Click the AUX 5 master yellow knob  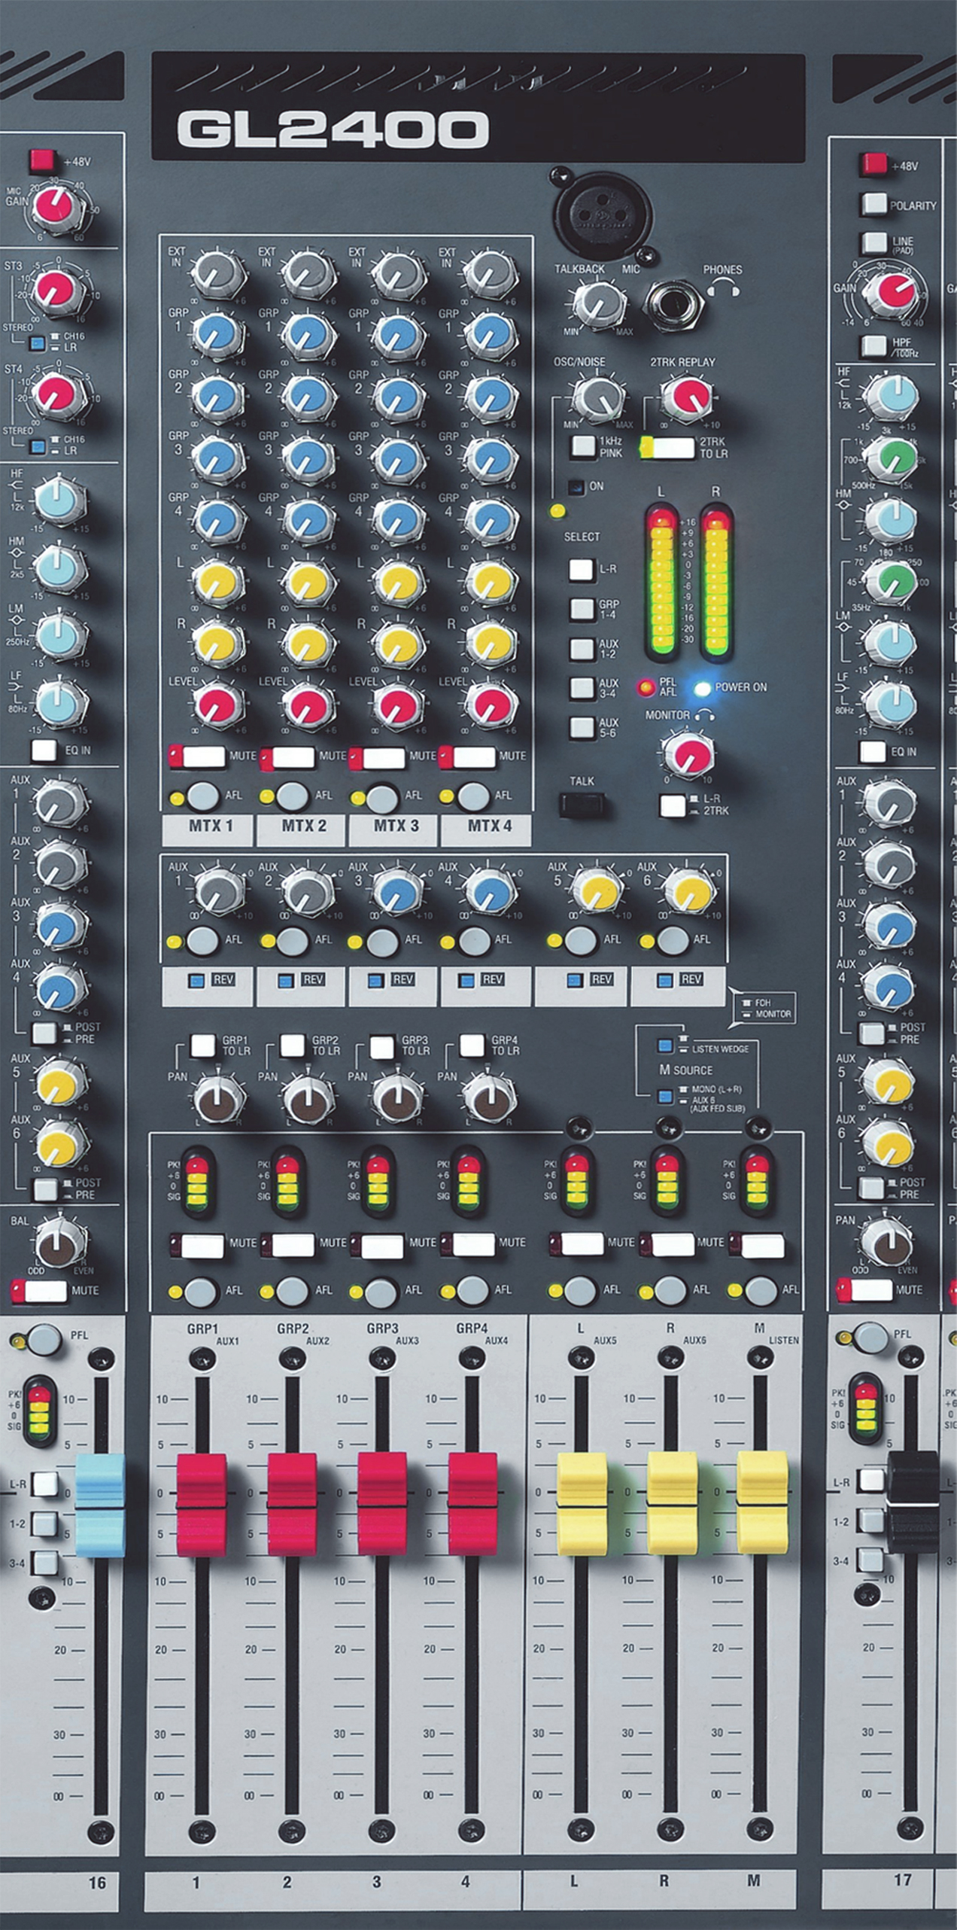(597, 891)
